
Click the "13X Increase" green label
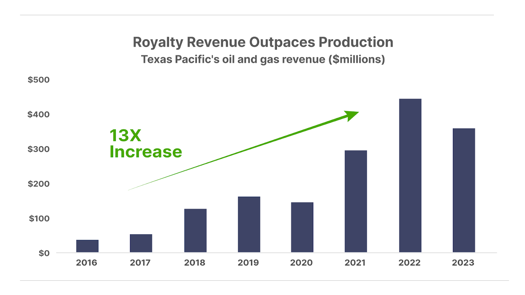point(146,144)
